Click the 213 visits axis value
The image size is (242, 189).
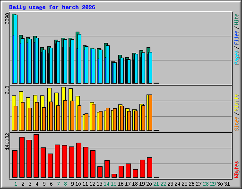click(x=7, y=90)
